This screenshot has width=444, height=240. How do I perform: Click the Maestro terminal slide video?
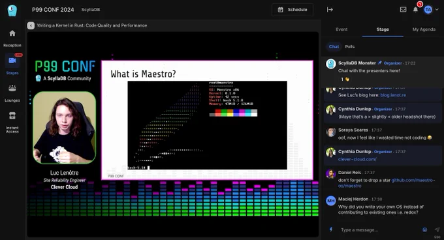[x=207, y=125]
